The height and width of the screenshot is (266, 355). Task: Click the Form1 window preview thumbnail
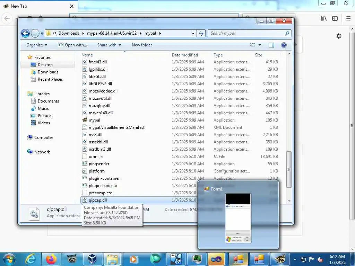coord(238,218)
